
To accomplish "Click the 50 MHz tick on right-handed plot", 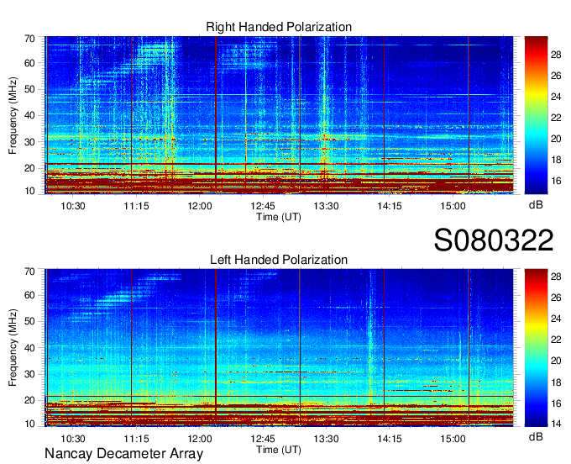I will click(29, 89).
